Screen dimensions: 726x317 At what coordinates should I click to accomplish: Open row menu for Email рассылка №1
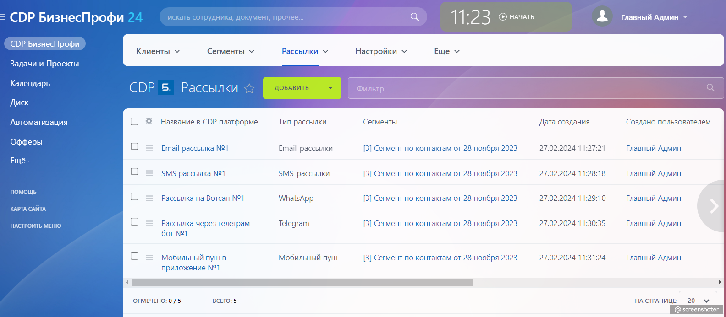pos(149,148)
